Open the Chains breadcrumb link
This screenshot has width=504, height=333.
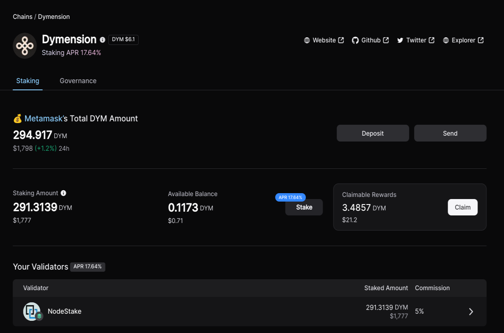[x=23, y=17]
